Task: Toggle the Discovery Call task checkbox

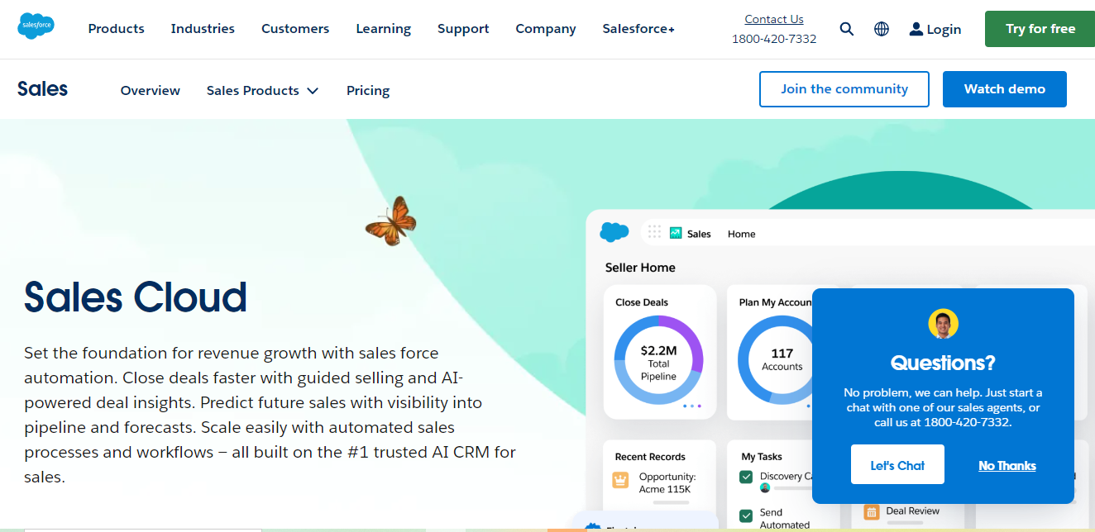Action: point(746,477)
